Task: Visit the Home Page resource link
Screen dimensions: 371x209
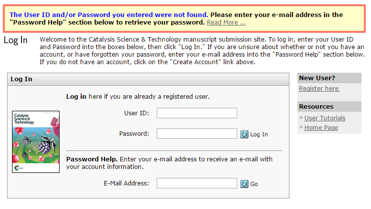Action: 321,128
